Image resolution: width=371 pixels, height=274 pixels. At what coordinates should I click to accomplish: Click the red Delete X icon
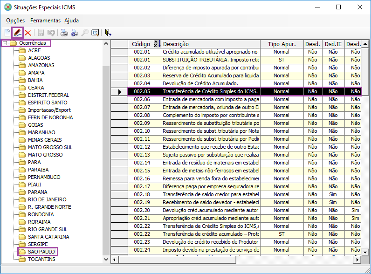click(28, 33)
